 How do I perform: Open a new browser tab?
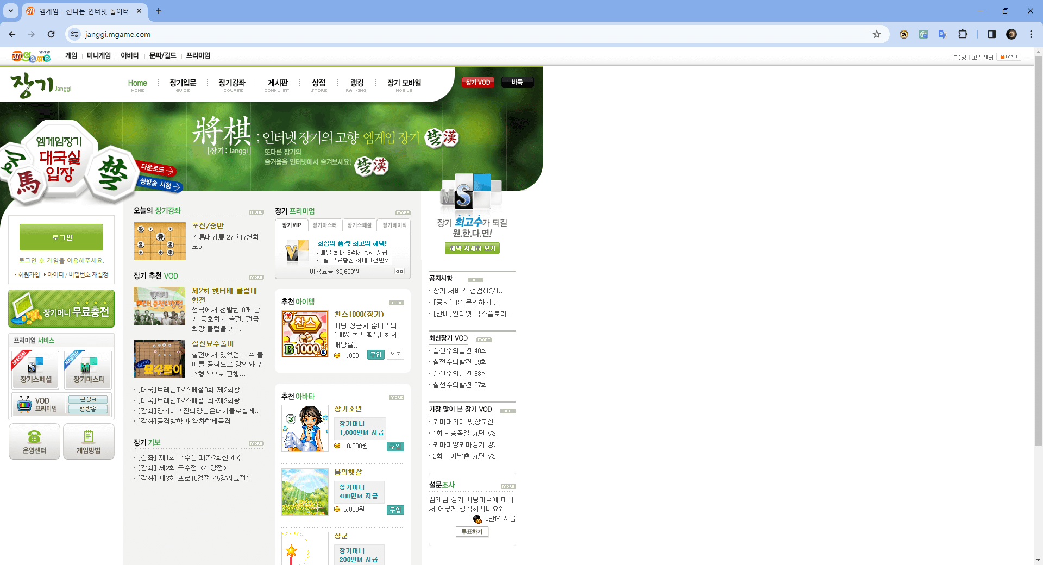pos(159,11)
